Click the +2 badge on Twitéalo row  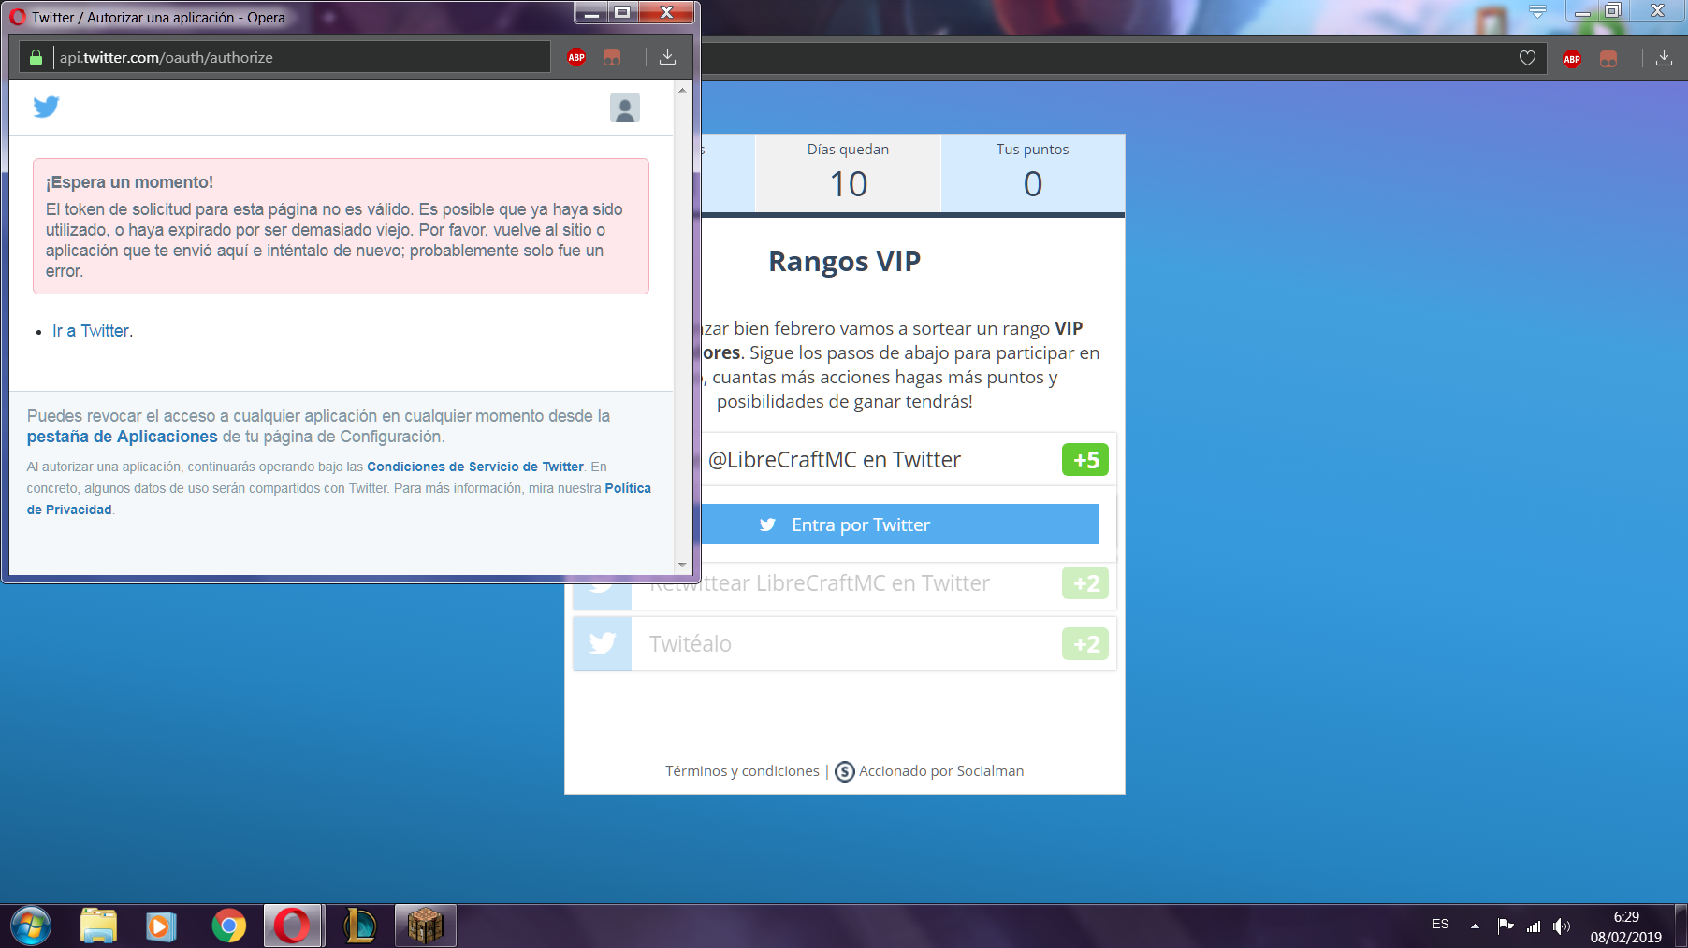pyautogui.click(x=1085, y=643)
